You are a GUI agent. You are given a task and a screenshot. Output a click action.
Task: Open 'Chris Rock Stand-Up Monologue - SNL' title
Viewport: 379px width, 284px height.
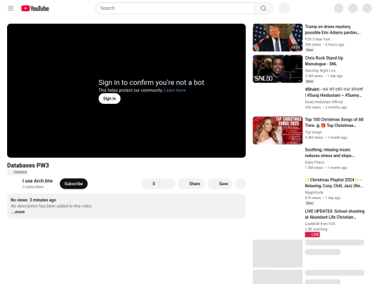[324, 61]
